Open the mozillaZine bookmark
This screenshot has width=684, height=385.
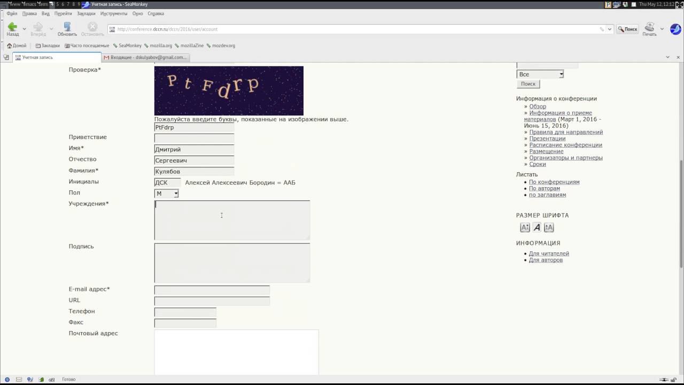pyautogui.click(x=189, y=45)
